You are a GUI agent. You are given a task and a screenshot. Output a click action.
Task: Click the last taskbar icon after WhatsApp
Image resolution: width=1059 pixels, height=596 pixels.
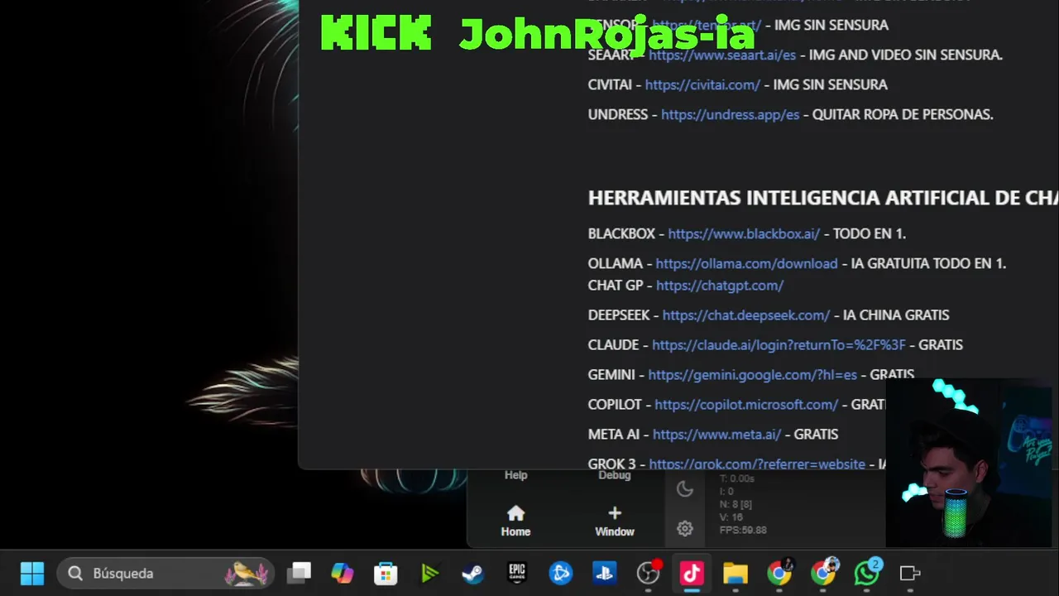point(910,573)
